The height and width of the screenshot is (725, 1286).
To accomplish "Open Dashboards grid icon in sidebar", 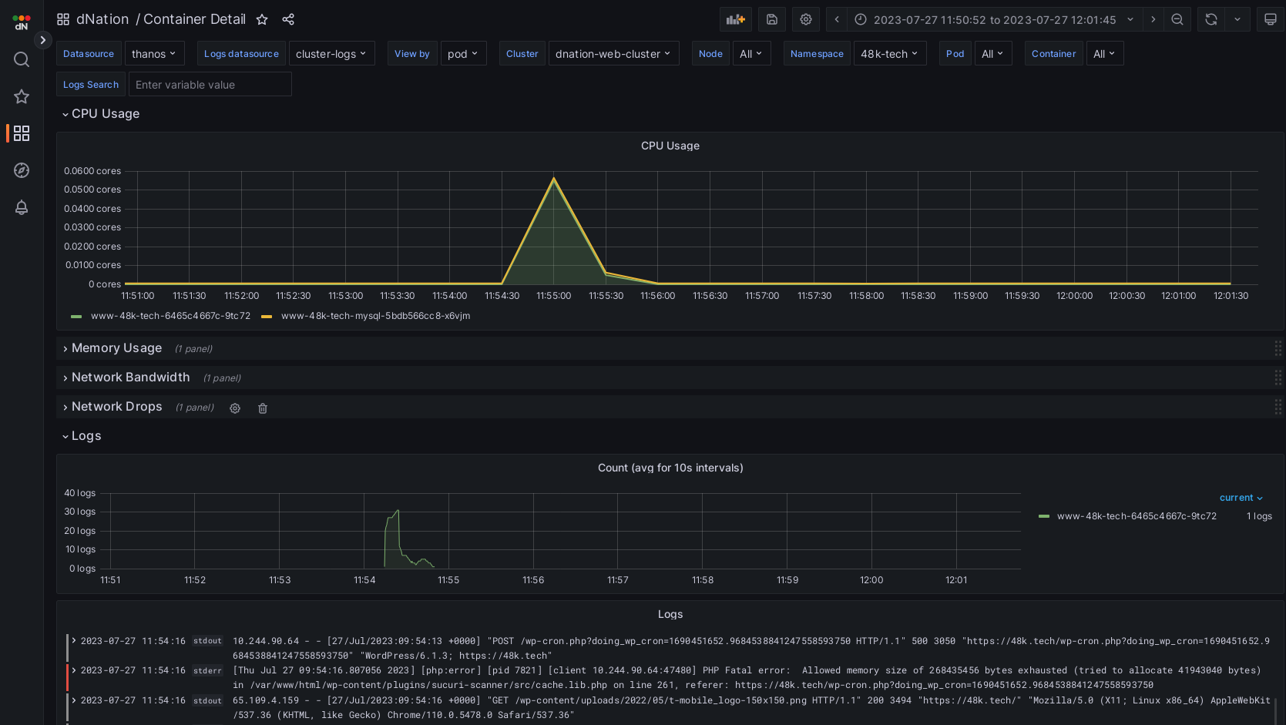I will 22,133.
